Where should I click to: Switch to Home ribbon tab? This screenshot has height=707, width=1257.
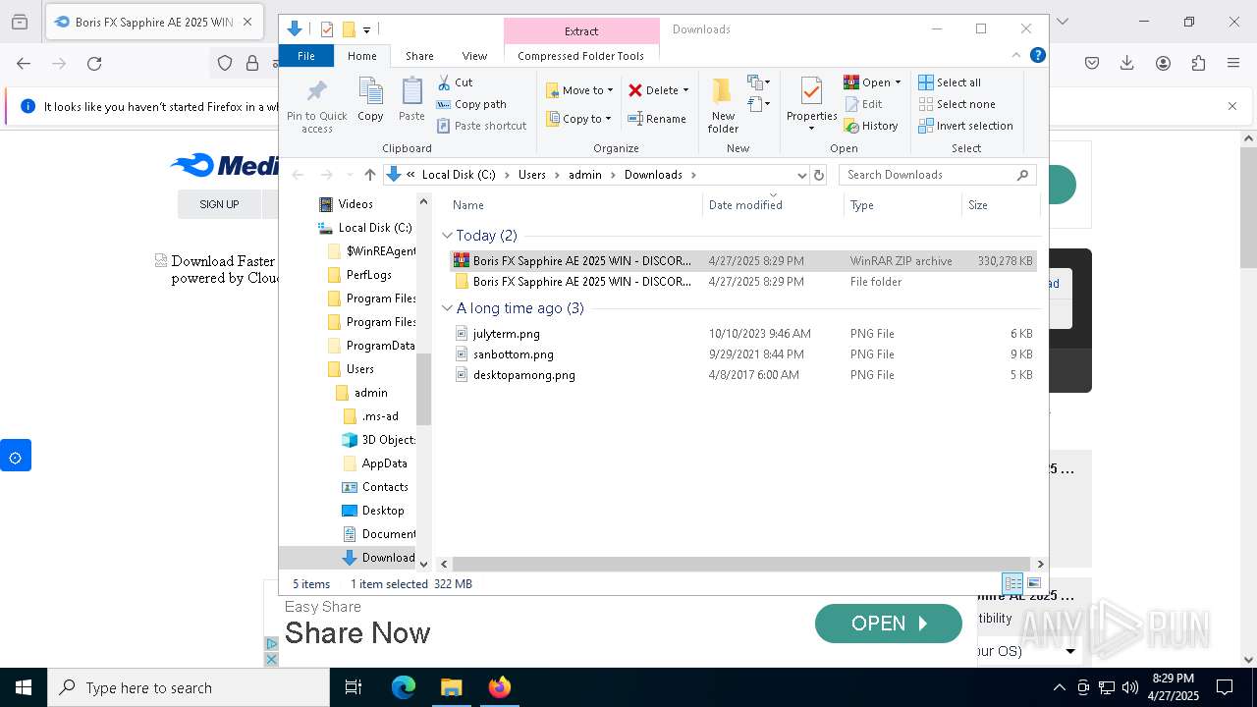[x=362, y=56]
